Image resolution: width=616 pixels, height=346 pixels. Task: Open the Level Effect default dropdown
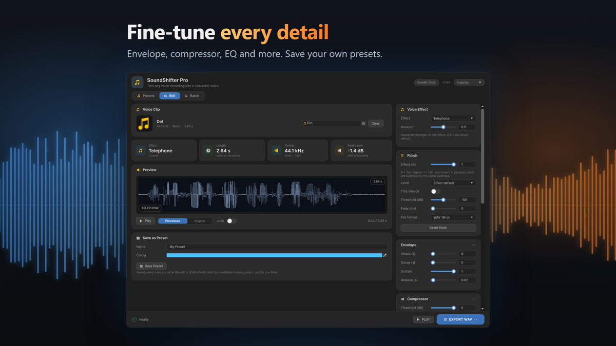pyautogui.click(x=453, y=183)
